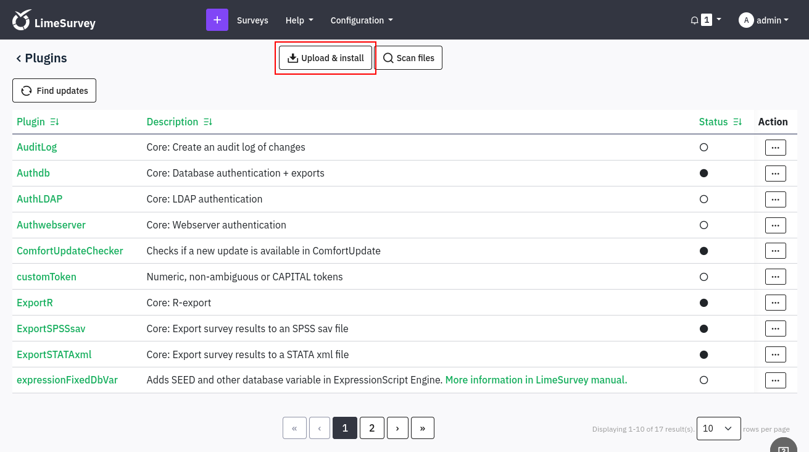Viewport: 809px width, 452px height.
Task: Open the rows per page selector
Action: click(718, 429)
